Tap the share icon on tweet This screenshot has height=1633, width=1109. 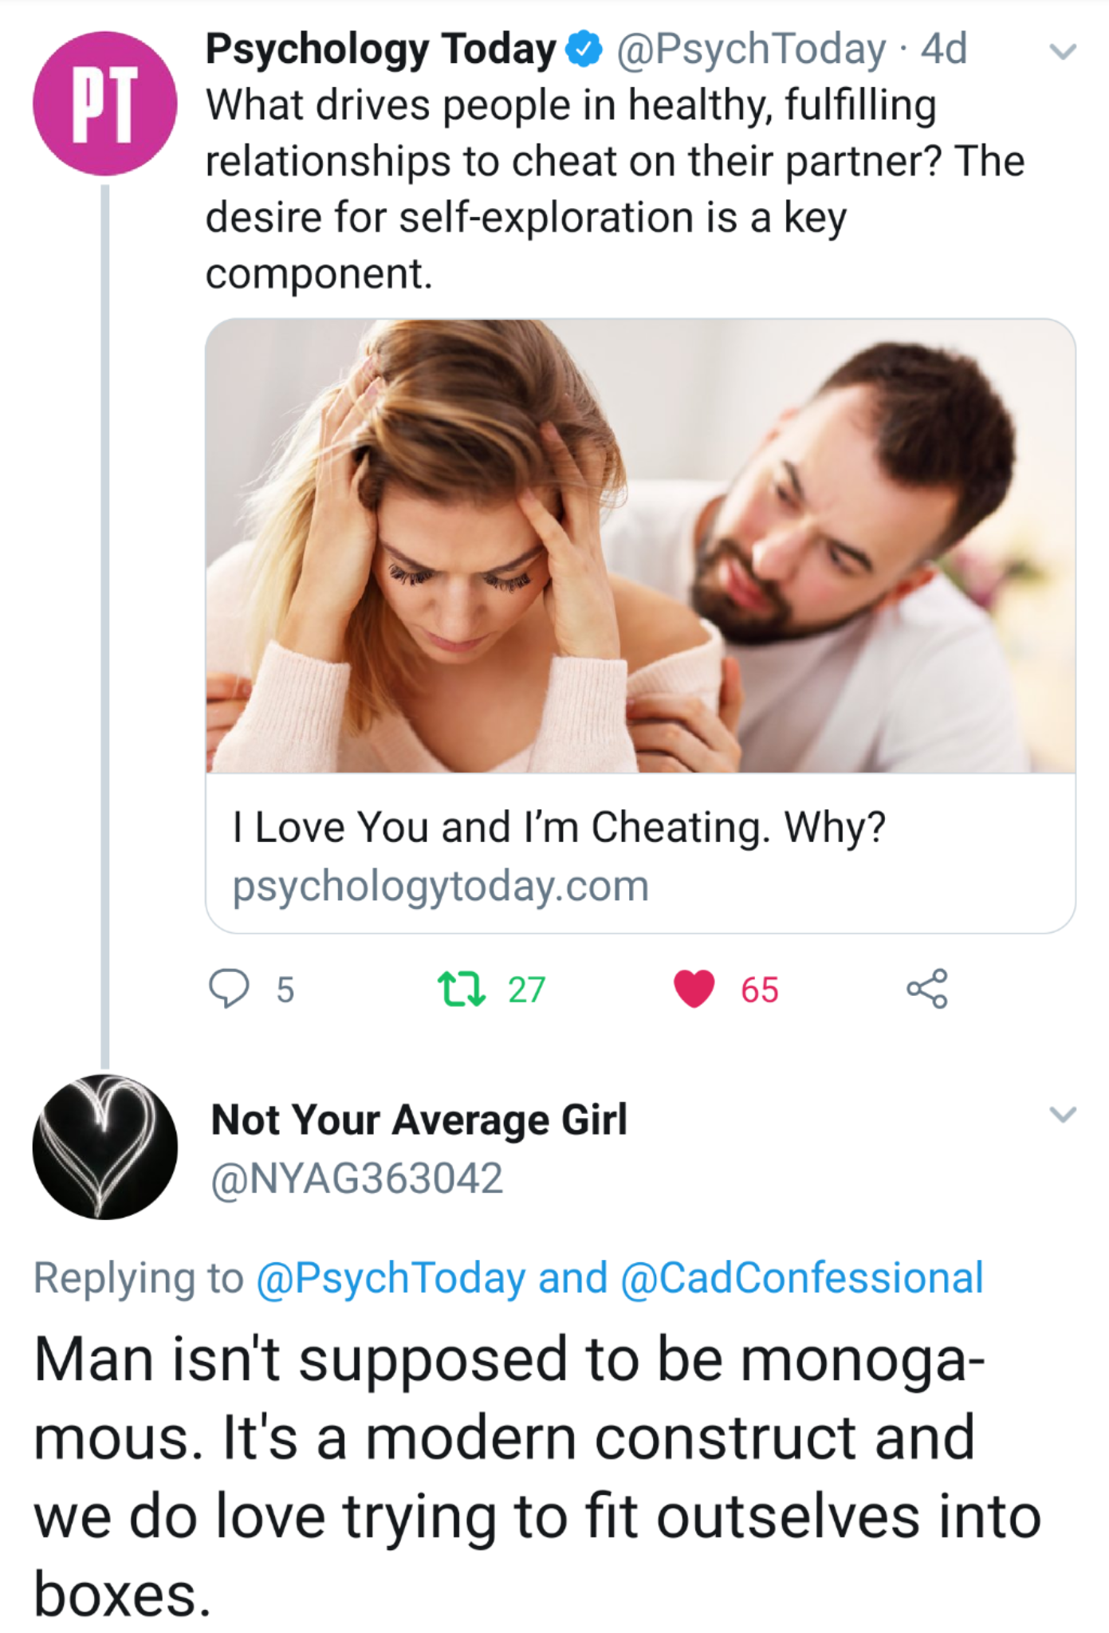[926, 989]
